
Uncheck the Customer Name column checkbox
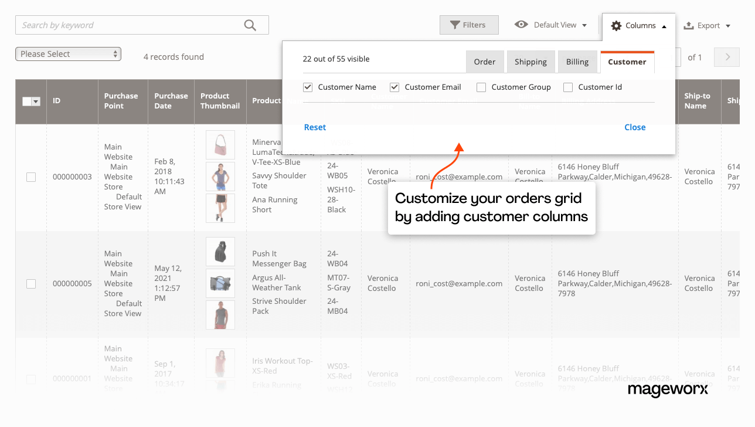(x=308, y=87)
